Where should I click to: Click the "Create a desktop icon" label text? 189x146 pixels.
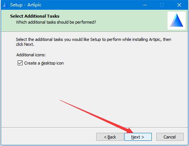[44, 63]
